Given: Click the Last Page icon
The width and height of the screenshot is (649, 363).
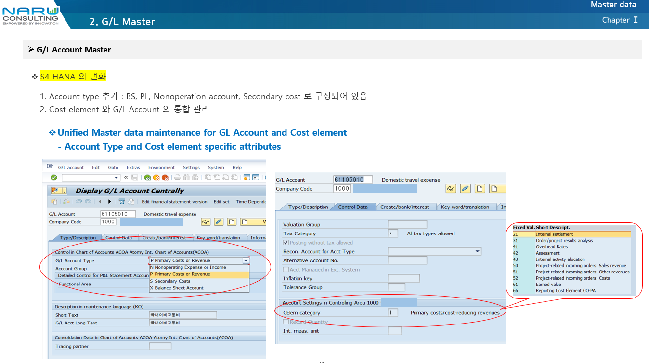Looking at the screenshot, I should click(234, 178).
